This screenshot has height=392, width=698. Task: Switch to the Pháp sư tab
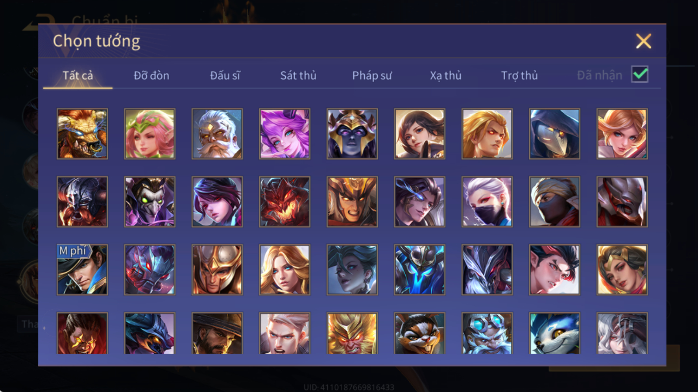(x=372, y=76)
